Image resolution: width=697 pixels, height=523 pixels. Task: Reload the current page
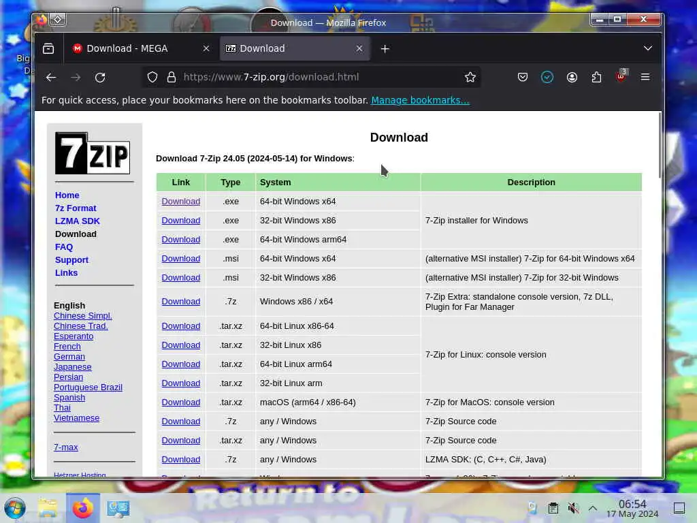(x=100, y=78)
